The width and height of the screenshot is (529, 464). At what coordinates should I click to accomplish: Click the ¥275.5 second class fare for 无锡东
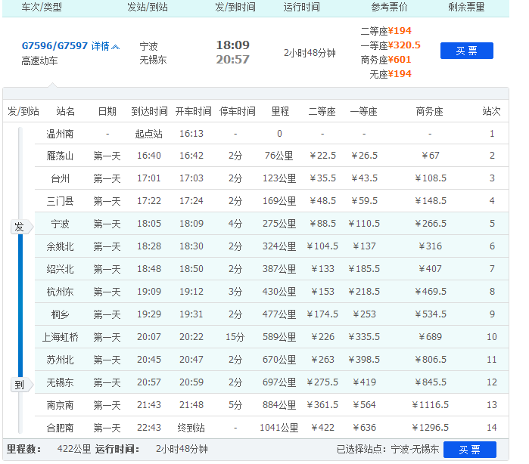tap(322, 382)
